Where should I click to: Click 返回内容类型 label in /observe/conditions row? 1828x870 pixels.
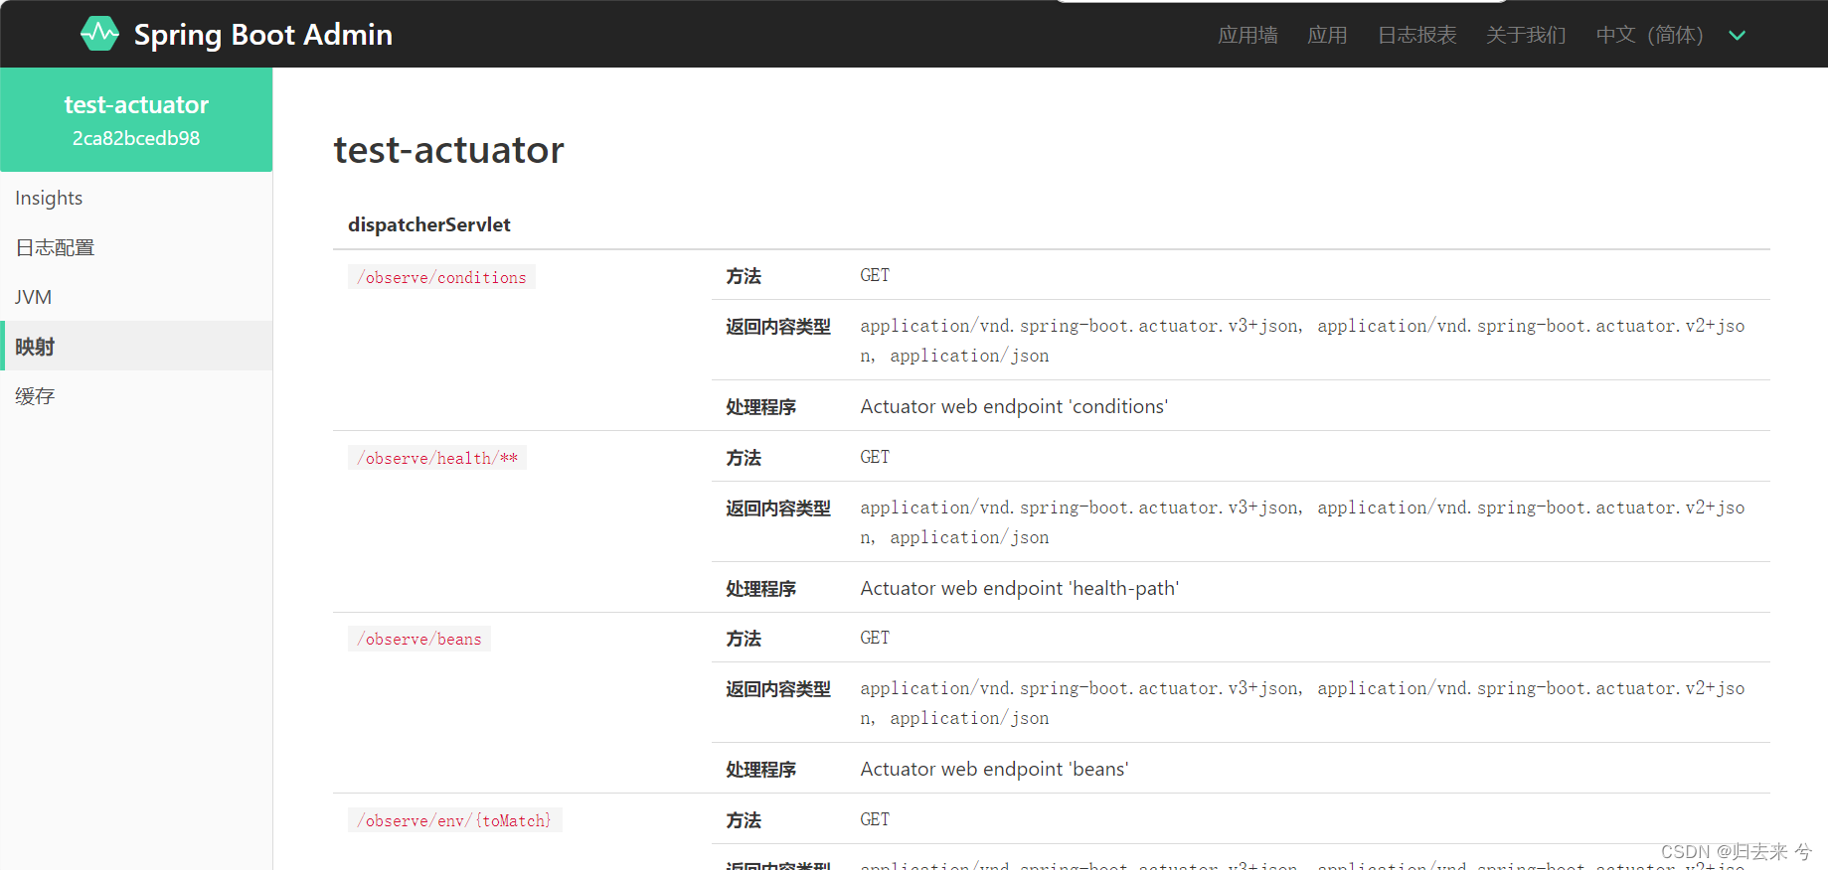coord(778,327)
